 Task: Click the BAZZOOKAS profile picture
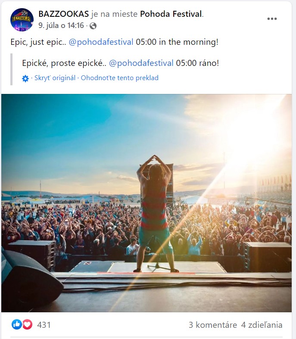point(22,20)
